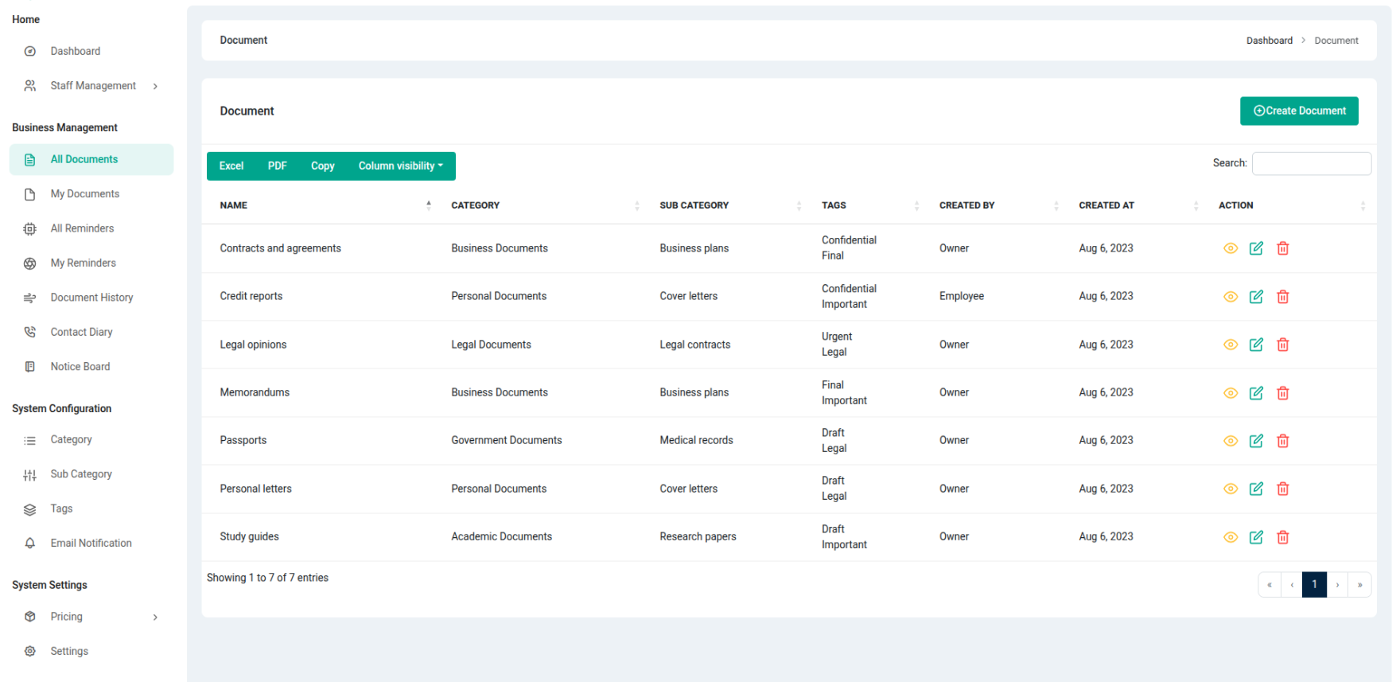1400x682 pixels.
Task: Edit the Passports document entry
Action: point(1256,441)
